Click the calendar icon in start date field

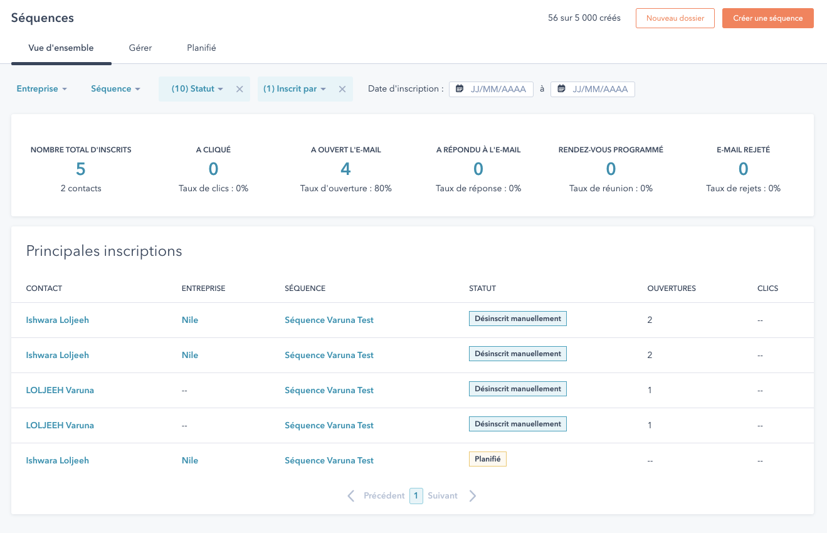460,89
